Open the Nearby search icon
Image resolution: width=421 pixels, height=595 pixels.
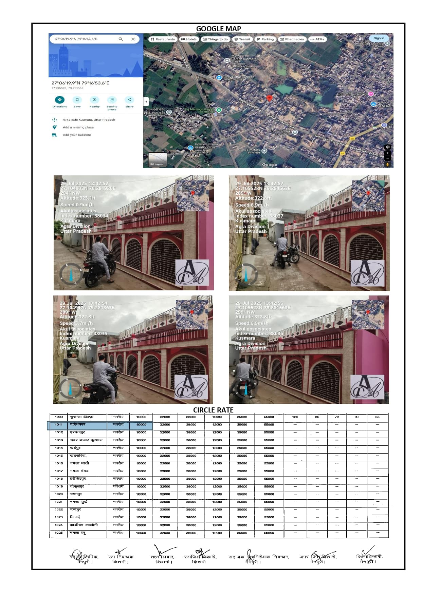pyautogui.click(x=94, y=100)
